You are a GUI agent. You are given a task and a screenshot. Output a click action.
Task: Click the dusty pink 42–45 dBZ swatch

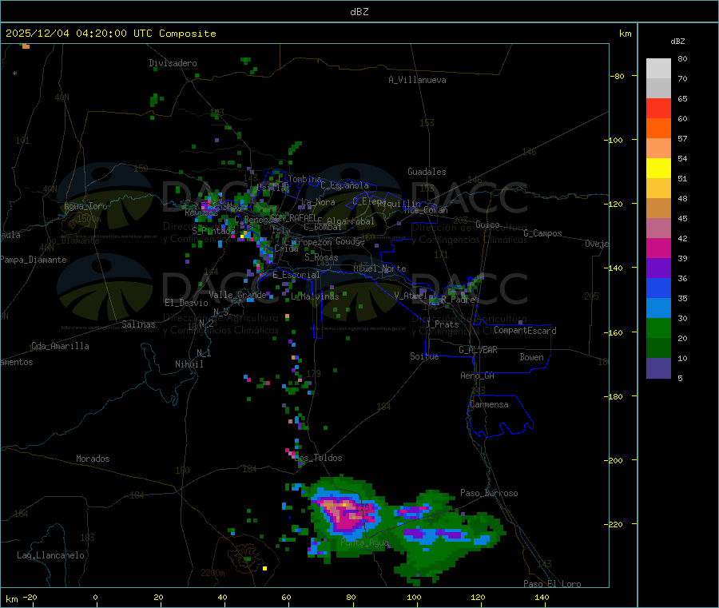click(658, 228)
